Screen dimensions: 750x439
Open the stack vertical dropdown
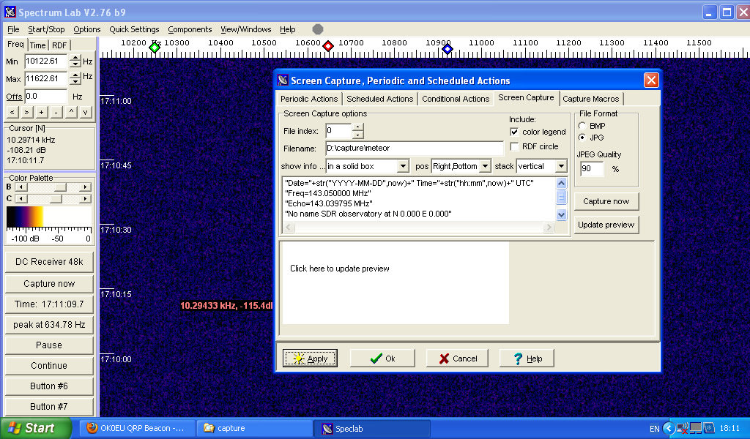(561, 167)
